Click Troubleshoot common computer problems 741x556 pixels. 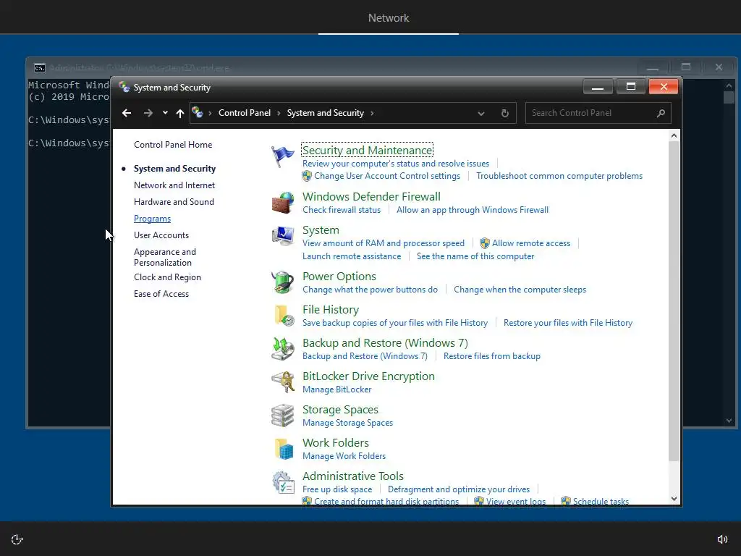pos(559,176)
